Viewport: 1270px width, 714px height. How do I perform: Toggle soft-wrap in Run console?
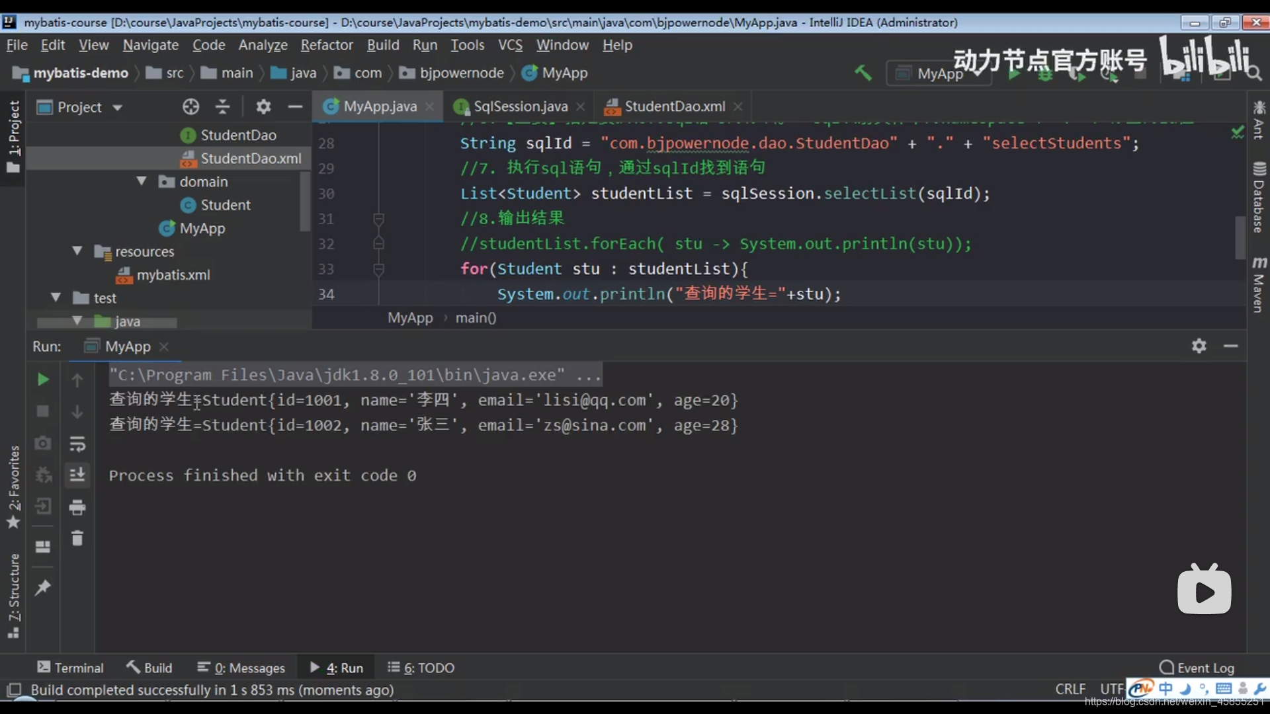pos(77,444)
